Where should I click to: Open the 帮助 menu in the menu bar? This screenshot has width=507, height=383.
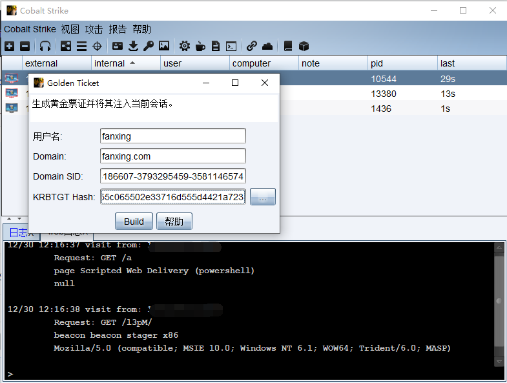[x=141, y=29]
